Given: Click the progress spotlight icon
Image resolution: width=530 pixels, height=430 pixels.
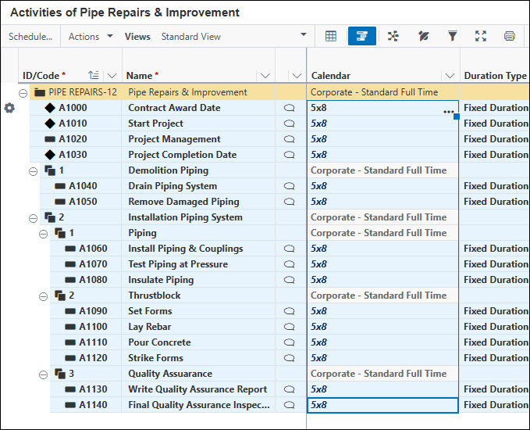Looking at the screenshot, I should (x=423, y=36).
